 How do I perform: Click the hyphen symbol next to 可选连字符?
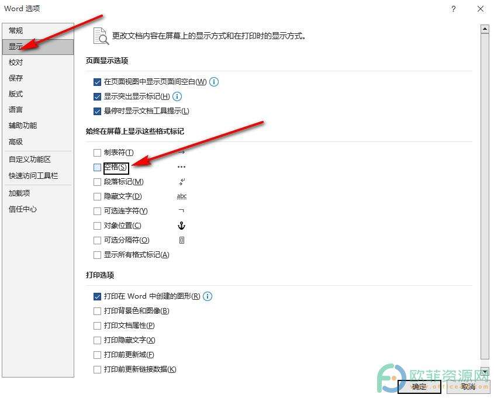click(x=181, y=210)
